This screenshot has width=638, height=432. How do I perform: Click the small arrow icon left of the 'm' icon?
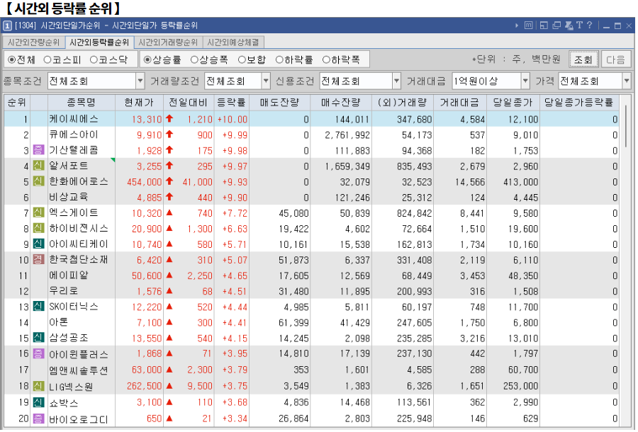point(517,25)
